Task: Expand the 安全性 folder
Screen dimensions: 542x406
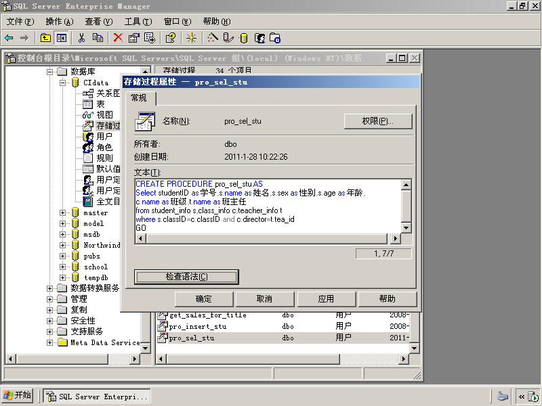Action: tap(49, 321)
